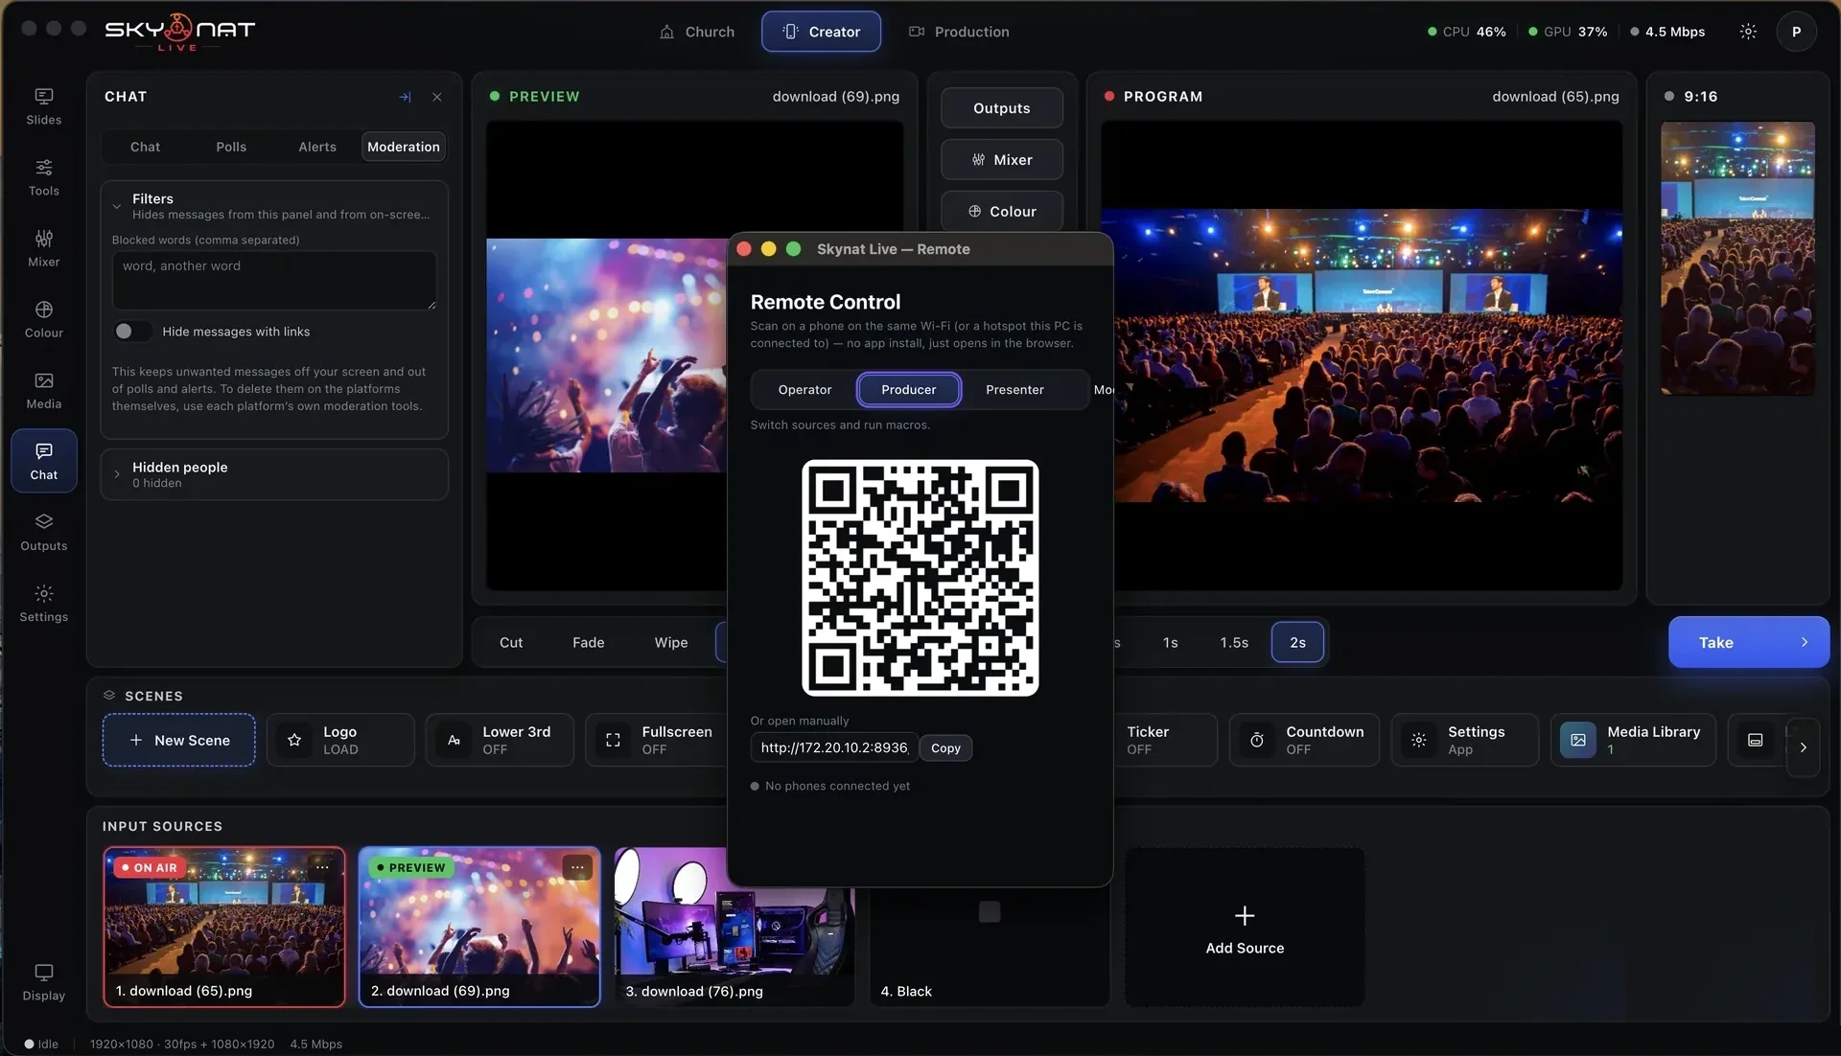Click the New Scene button
Viewport: 1841px width, 1056px height.
click(178, 740)
